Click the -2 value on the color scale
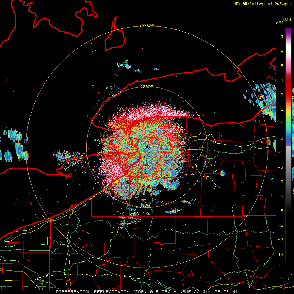Viewport: 294px width, 294px height. click(x=281, y=168)
